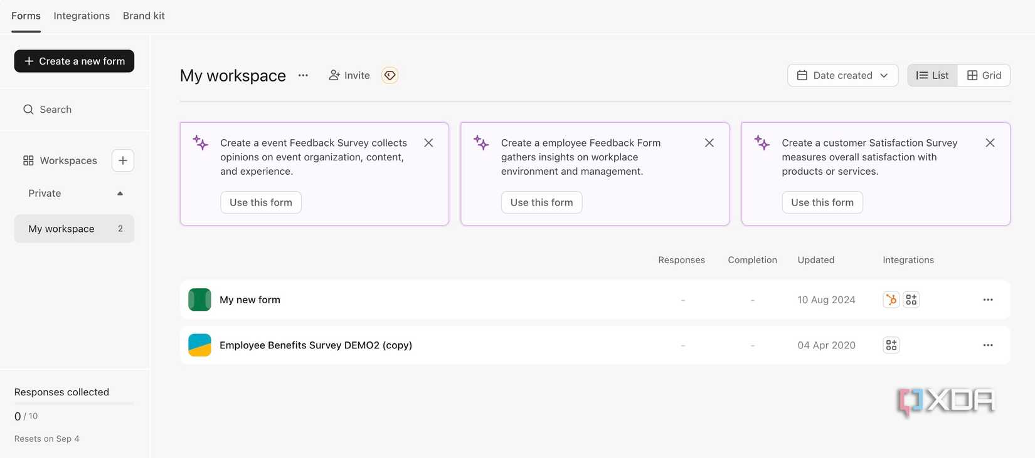Switch to Grid view

coord(984,75)
